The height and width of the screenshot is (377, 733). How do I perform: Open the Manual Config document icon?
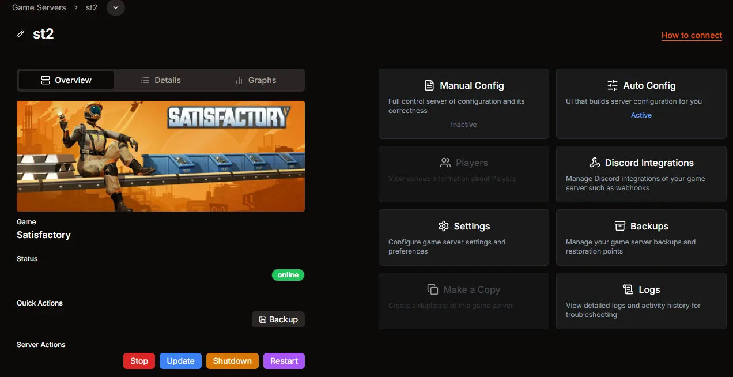tap(429, 85)
